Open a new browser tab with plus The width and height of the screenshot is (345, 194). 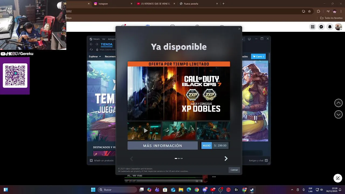pos(223,4)
